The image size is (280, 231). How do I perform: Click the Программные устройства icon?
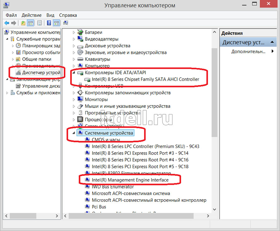80,113
